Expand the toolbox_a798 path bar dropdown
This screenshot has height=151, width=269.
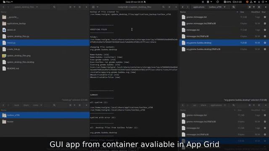pos(224,7)
